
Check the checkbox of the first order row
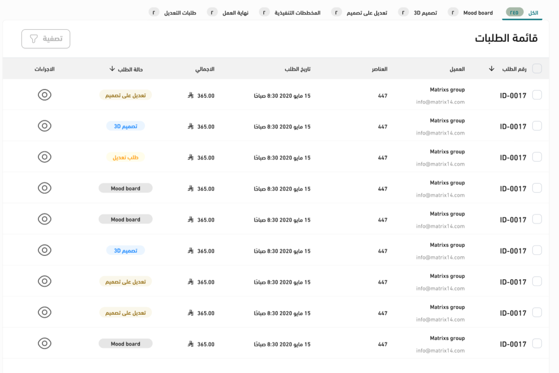click(537, 95)
